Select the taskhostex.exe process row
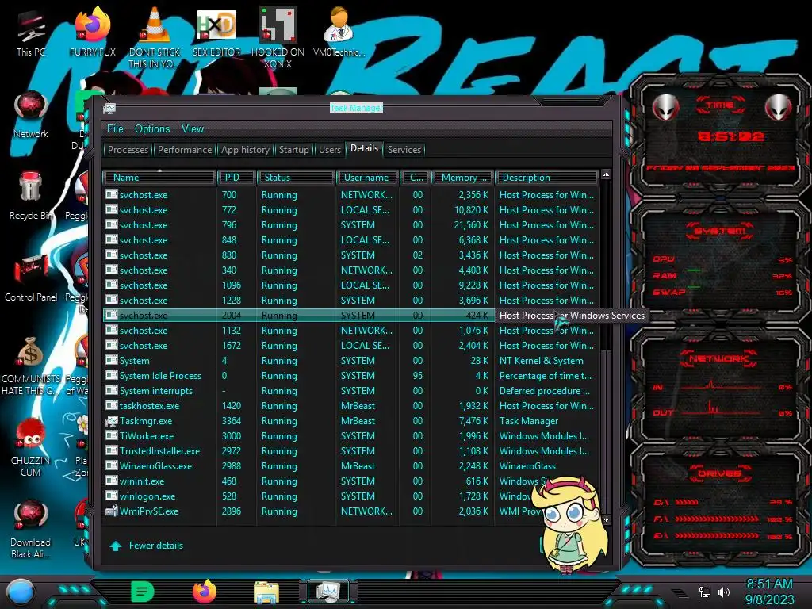The height and width of the screenshot is (609, 812). [x=351, y=405]
